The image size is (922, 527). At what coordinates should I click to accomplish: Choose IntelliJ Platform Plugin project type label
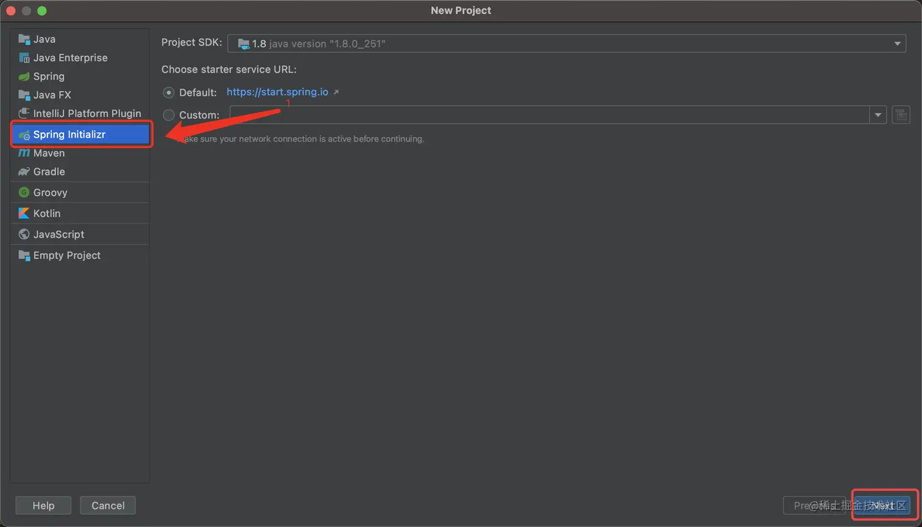pos(87,113)
